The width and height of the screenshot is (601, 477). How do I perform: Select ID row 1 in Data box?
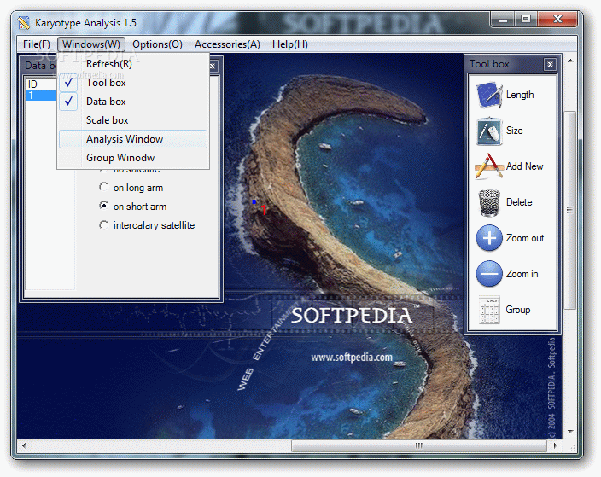pyautogui.click(x=41, y=96)
